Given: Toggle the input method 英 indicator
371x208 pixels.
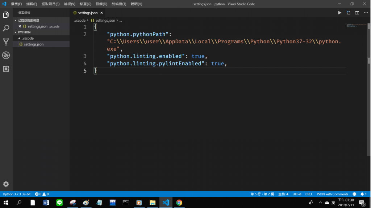Looking at the screenshot, I should tap(333, 203).
